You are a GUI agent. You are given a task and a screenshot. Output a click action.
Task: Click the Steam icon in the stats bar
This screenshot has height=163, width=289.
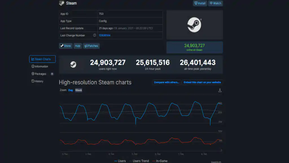pyautogui.click(x=73, y=64)
